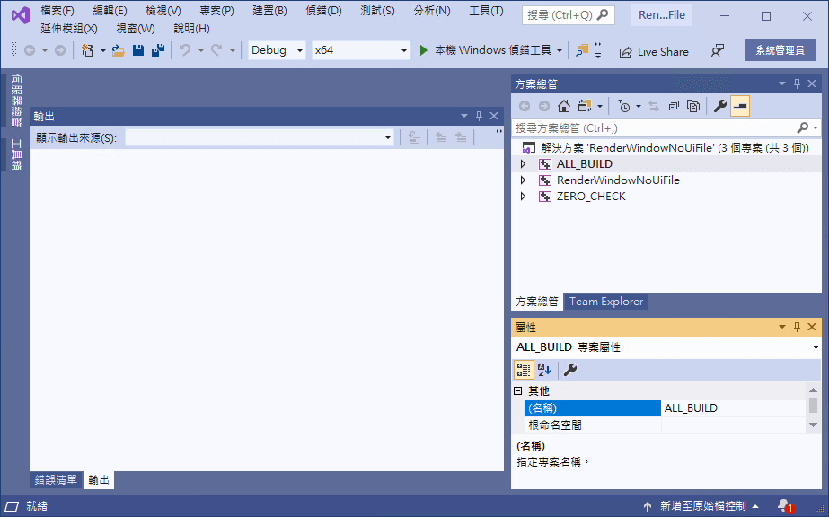
Task: Click the Properties wrench in Solution Explorer toolbar
Action: [x=720, y=106]
